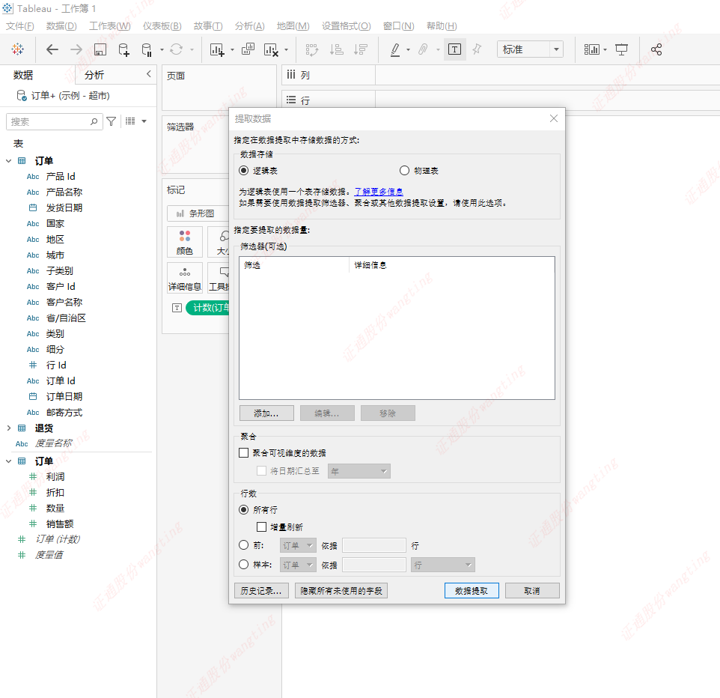
Task: Select the 销售额 measure field
Action: [x=60, y=523]
